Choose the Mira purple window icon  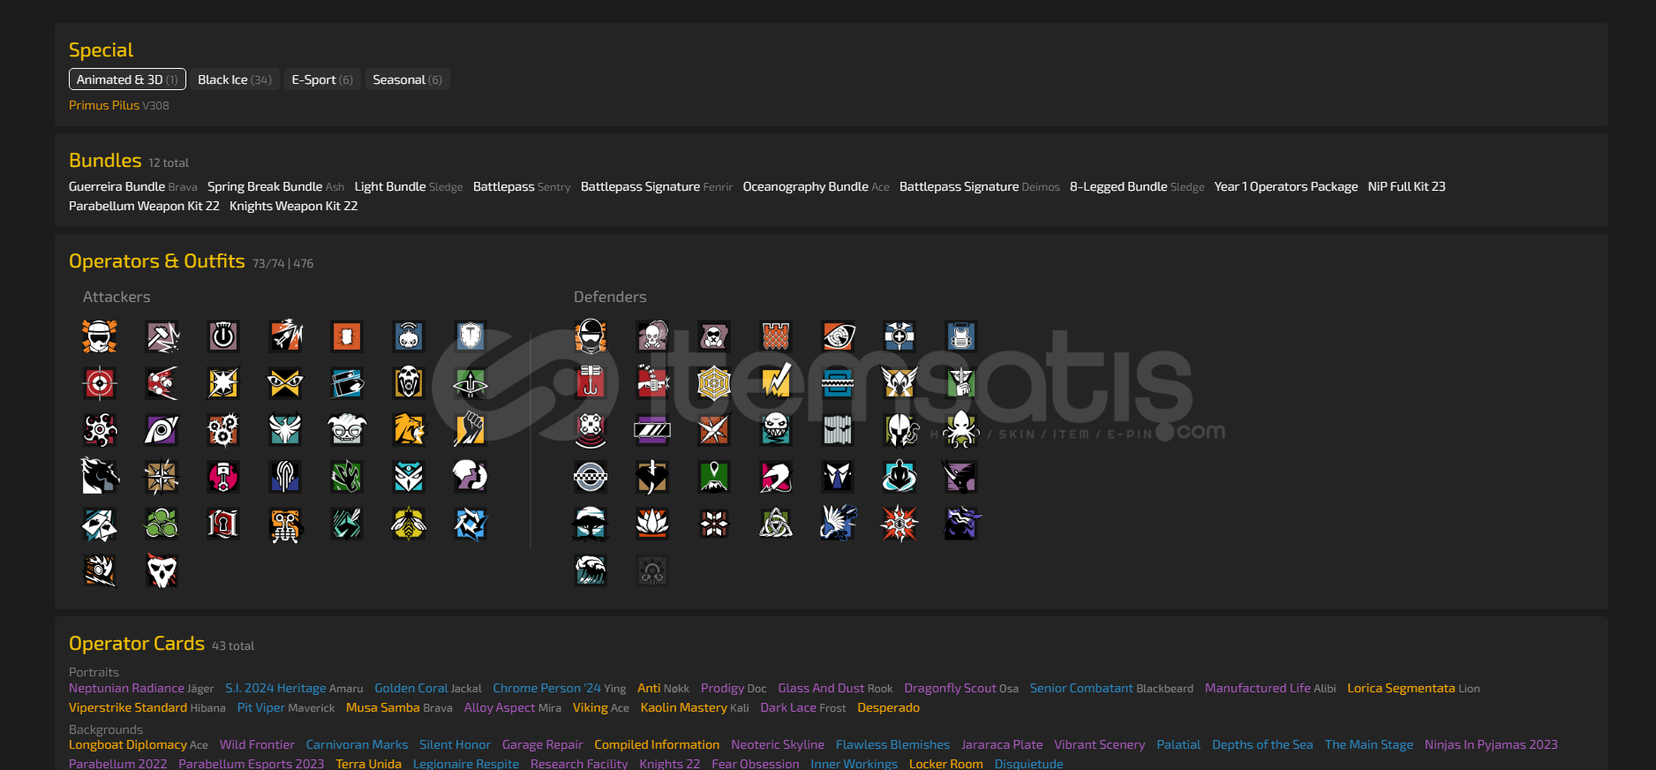(652, 430)
